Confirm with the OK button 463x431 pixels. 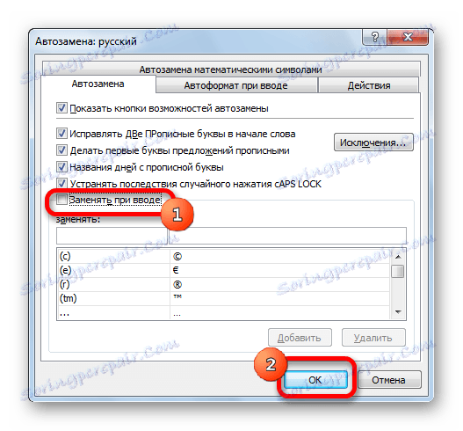pos(315,380)
